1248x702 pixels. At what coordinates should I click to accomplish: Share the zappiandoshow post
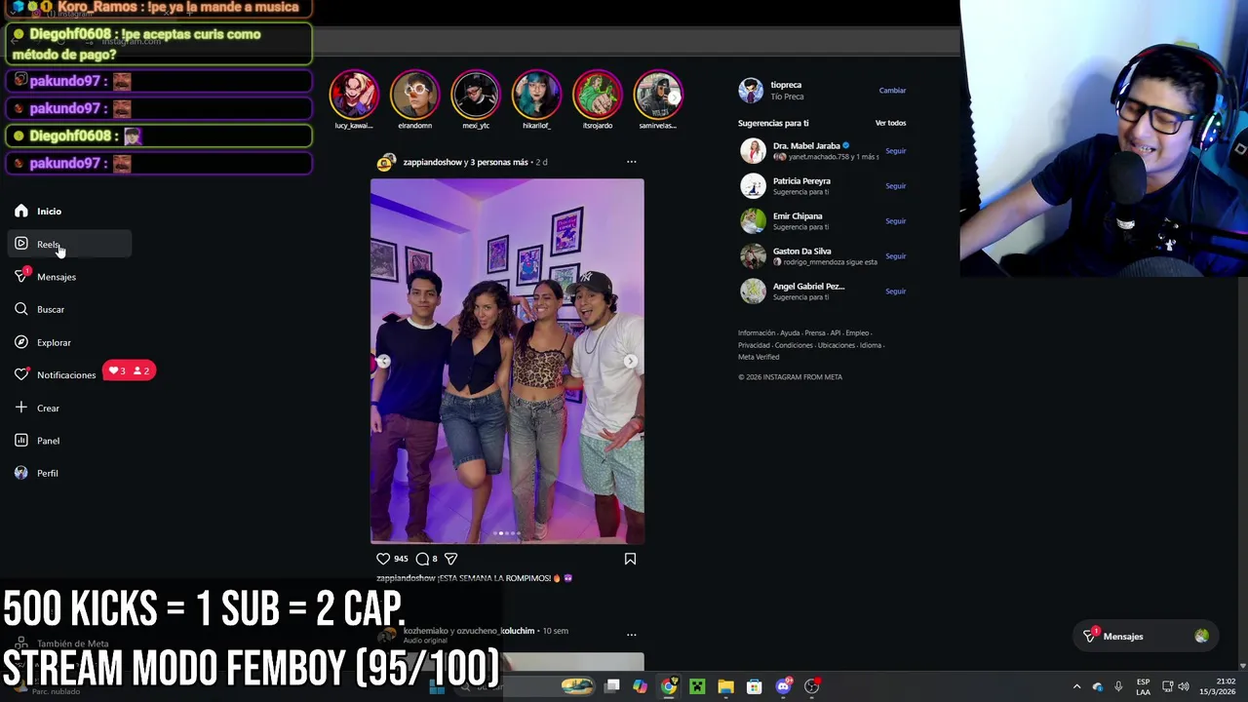[450, 559]
